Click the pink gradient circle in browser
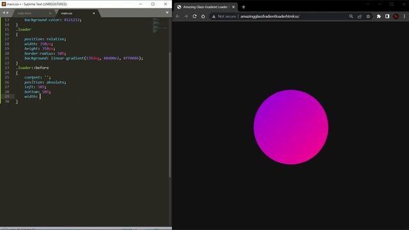 coord(291,127)
